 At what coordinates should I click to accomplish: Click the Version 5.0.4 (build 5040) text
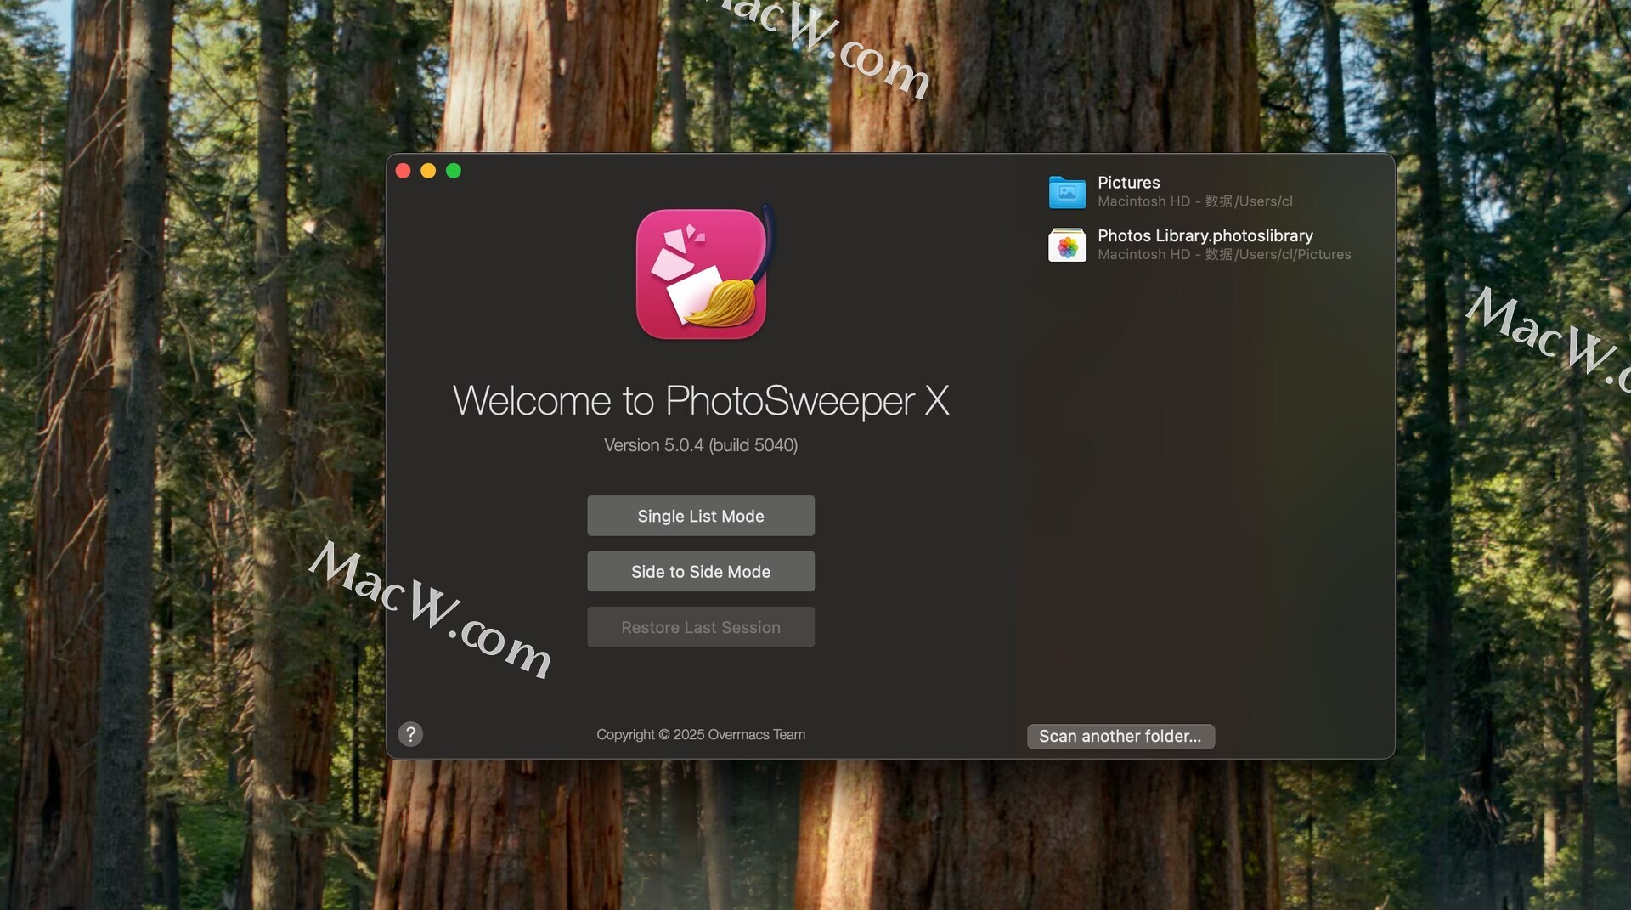[701, 445]
